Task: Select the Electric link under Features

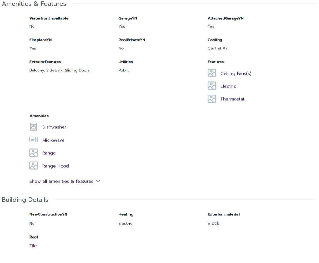Action: coord(228,86)
